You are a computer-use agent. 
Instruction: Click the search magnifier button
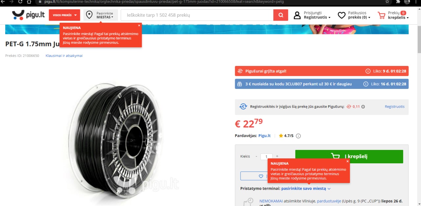(x=281, y=15)
